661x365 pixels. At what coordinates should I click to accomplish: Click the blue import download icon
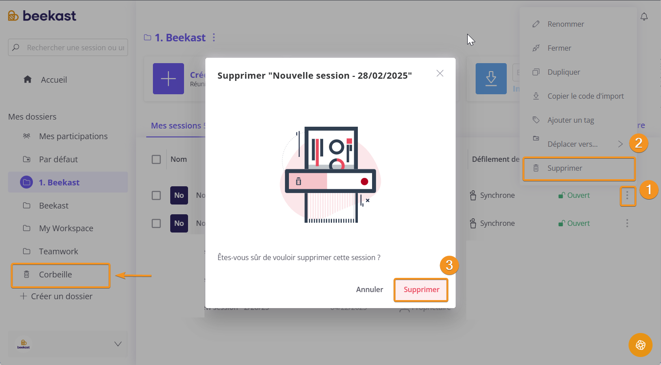(491, 79)
